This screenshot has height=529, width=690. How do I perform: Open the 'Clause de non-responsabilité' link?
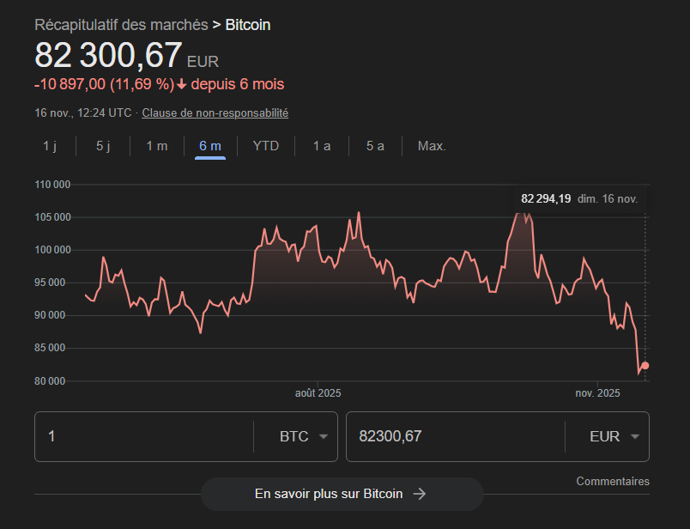215,112
